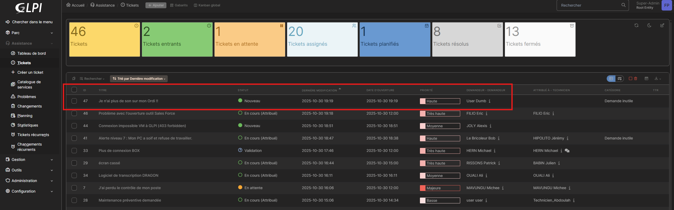Expand the Parc sidebar menu
Screen dimensions: 674x210
pos(29,33)
